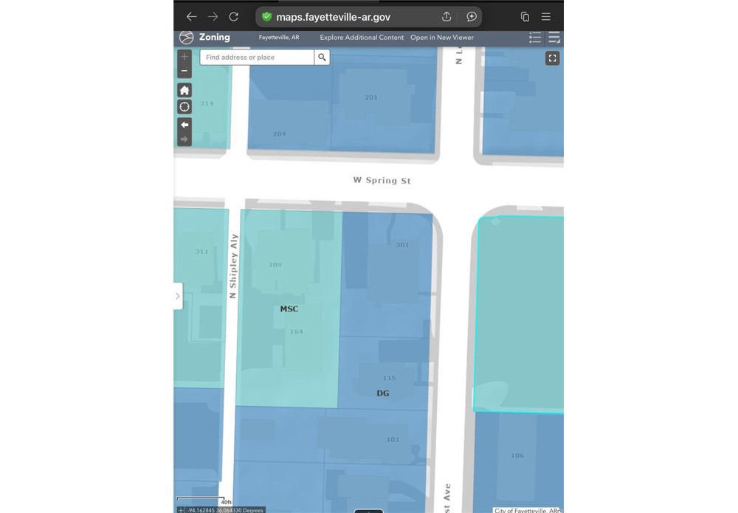Click the coordinates crosshair icon at bottom
Image resolution: width=738 pixels, height=513 pixels.
click(181, 509)
